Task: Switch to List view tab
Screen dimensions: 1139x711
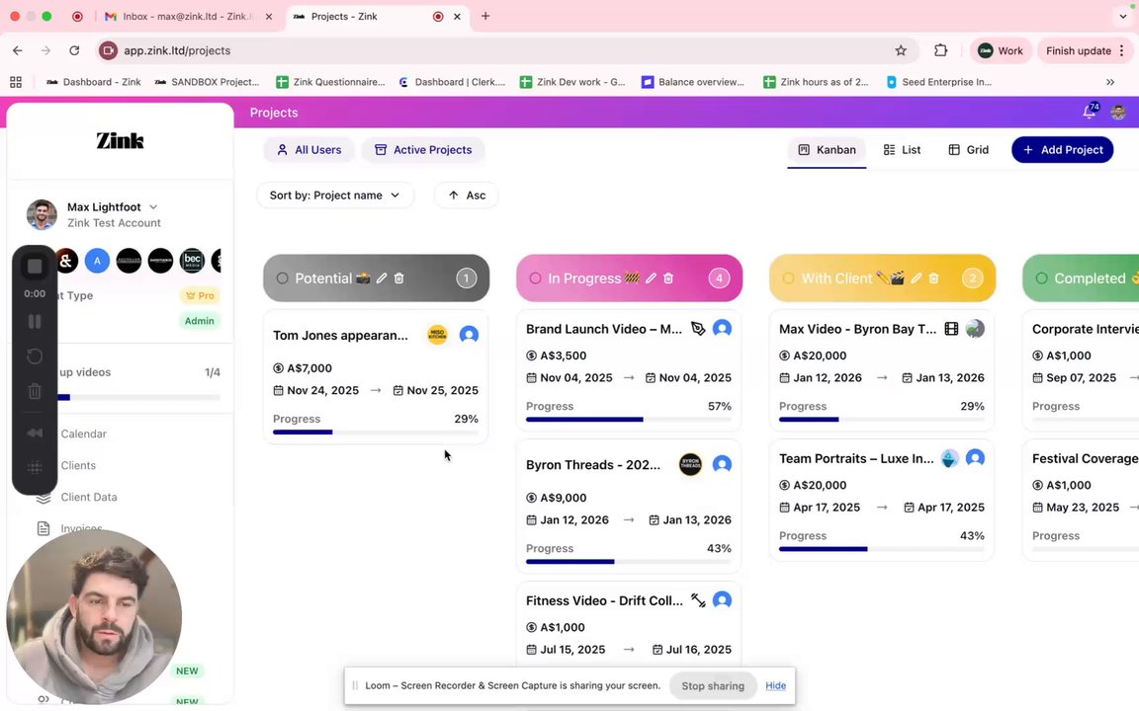Action: (902, 150)
